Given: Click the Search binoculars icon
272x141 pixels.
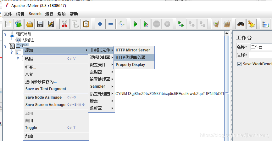Looking at the screenshot, I should click(241, 24).
